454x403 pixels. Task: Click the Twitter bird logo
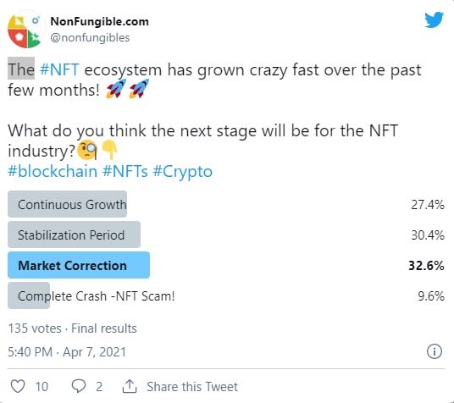click(x=434, y=20)
